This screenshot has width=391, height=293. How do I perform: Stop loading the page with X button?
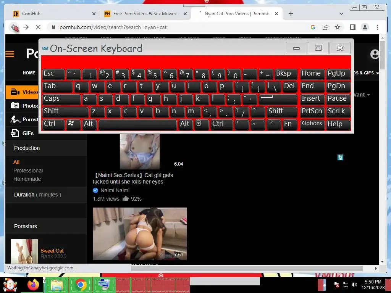[38, 27]
